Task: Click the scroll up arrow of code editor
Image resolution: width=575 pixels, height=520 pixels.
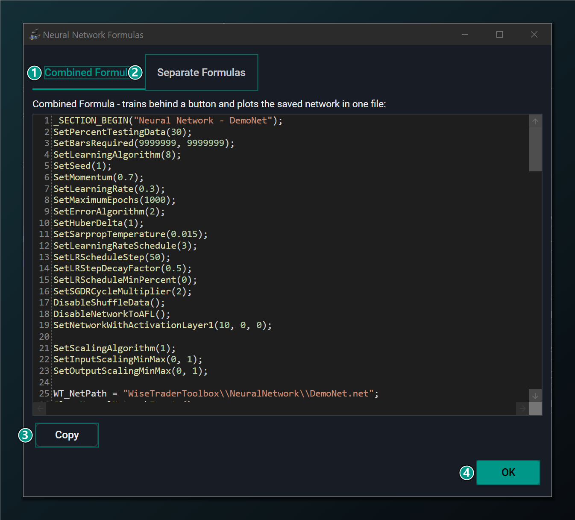Action: click(x=535, y=121)
